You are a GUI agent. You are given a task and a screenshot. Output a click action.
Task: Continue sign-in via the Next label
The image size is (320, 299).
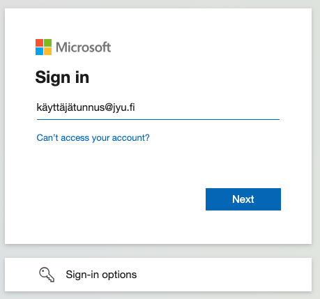point(243,199)
